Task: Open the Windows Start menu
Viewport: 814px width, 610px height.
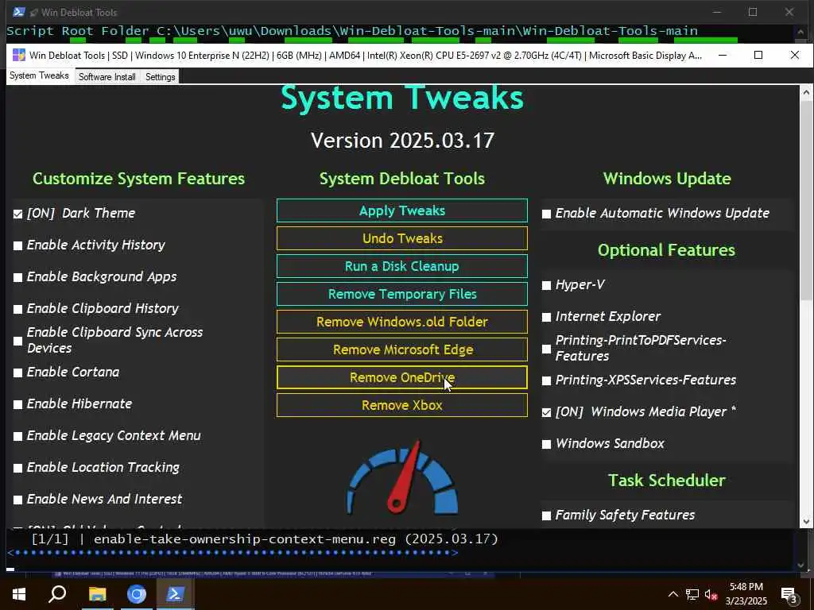Action: coord(19,594)
